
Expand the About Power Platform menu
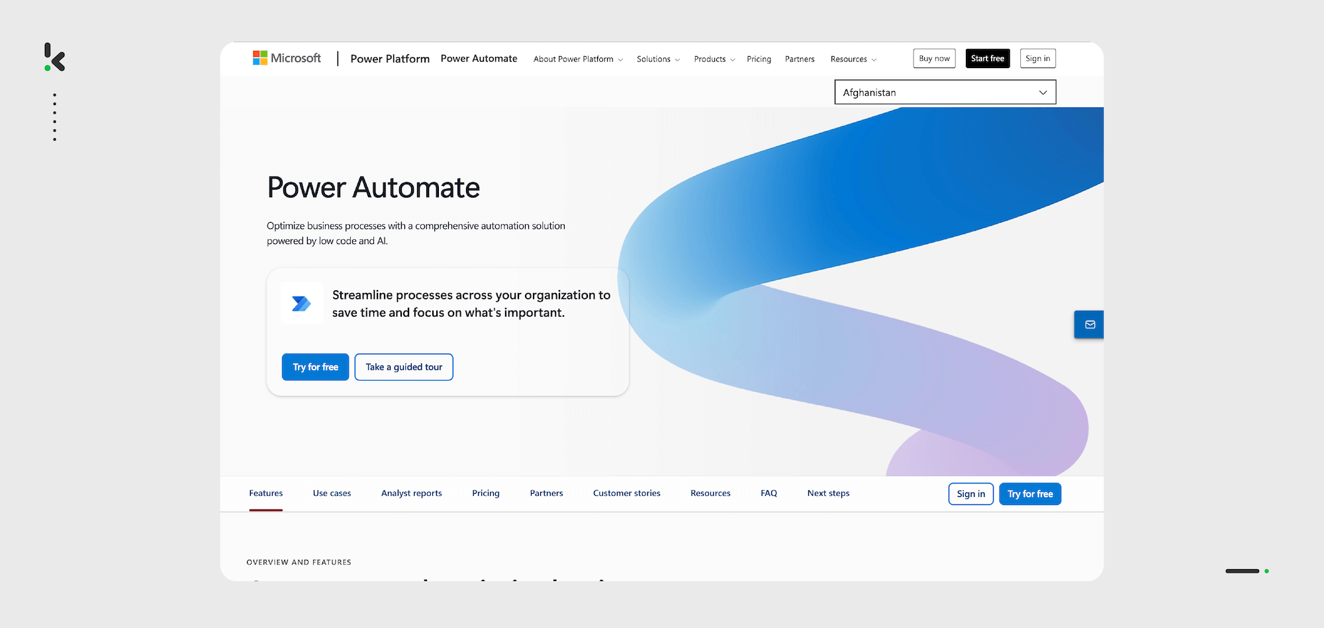tap(578, 59)
